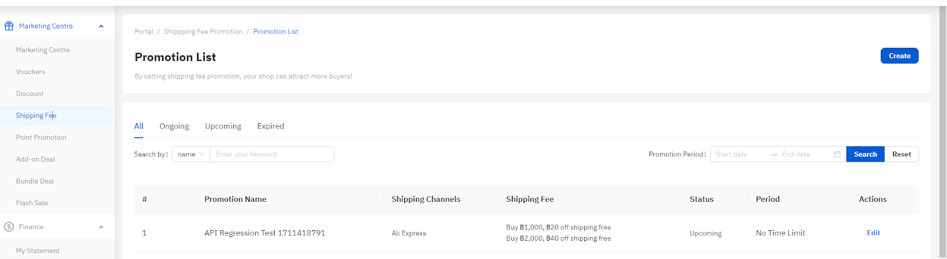Click the Start date field
947x259 pixels.
[x=740, y=154]
